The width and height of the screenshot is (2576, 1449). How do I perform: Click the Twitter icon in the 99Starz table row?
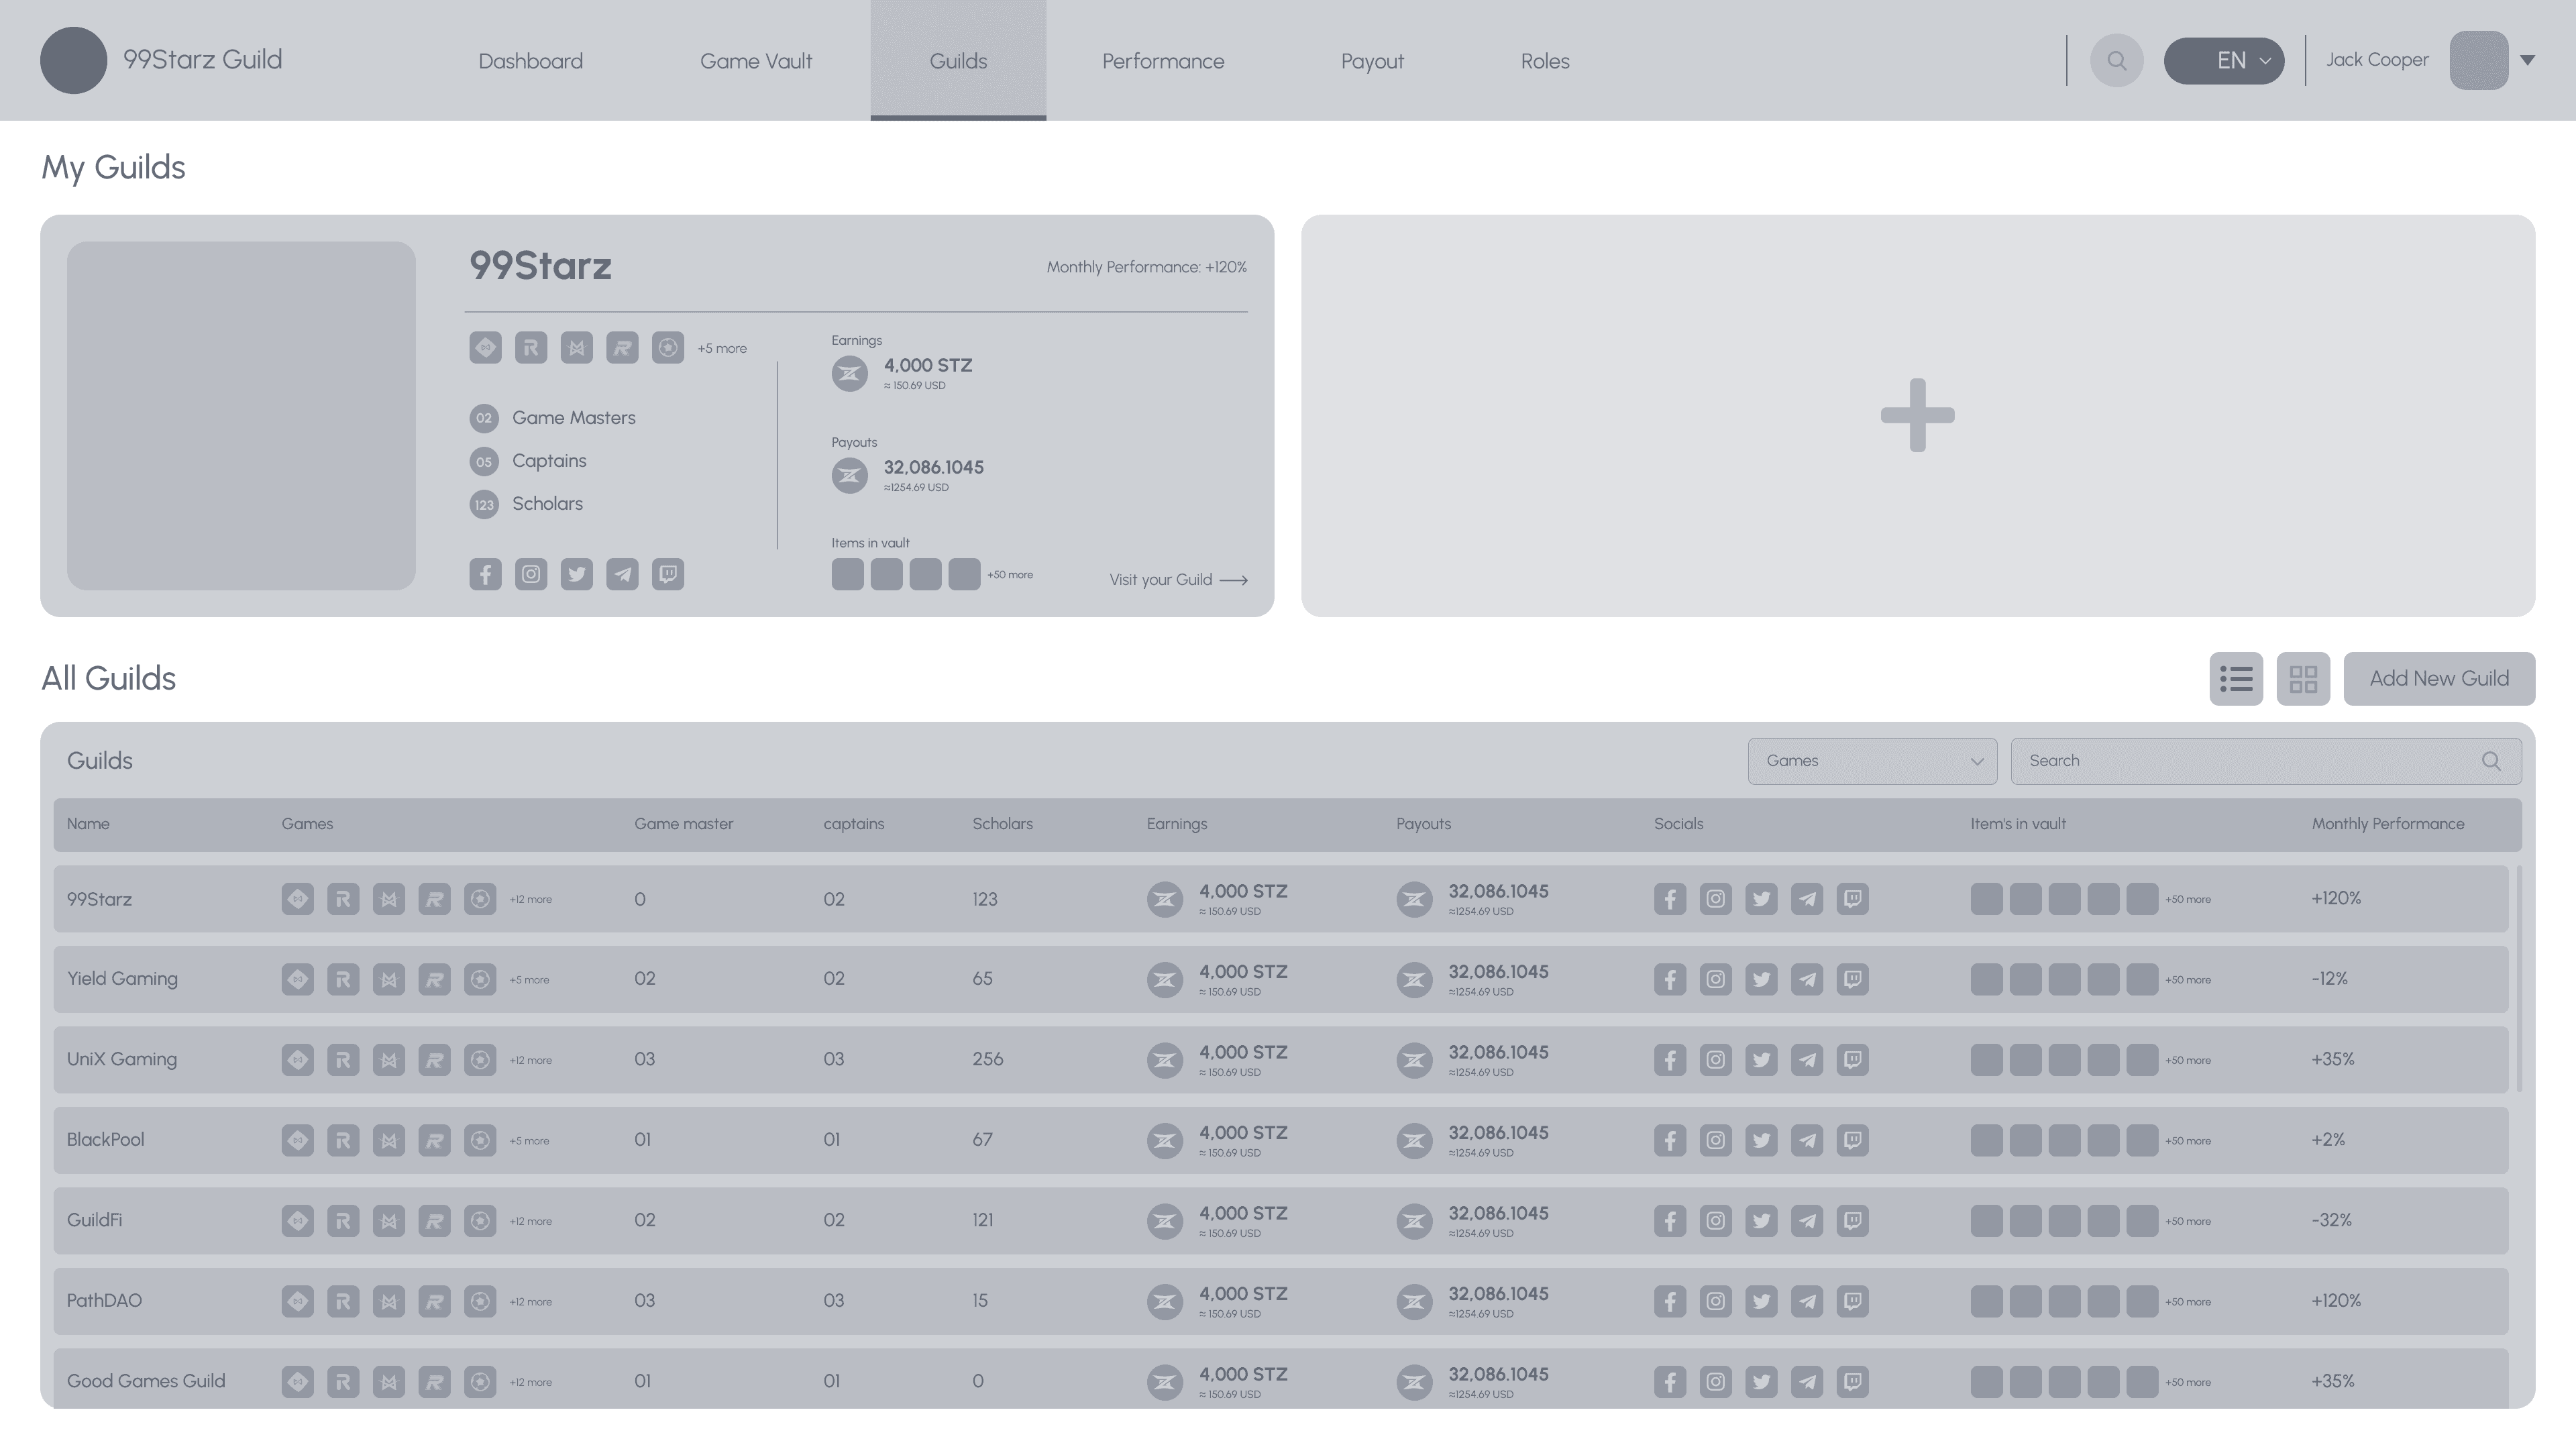[x=1761, y=899]
